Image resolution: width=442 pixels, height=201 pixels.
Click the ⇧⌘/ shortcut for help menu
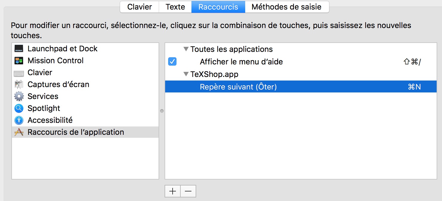point(412,62)
